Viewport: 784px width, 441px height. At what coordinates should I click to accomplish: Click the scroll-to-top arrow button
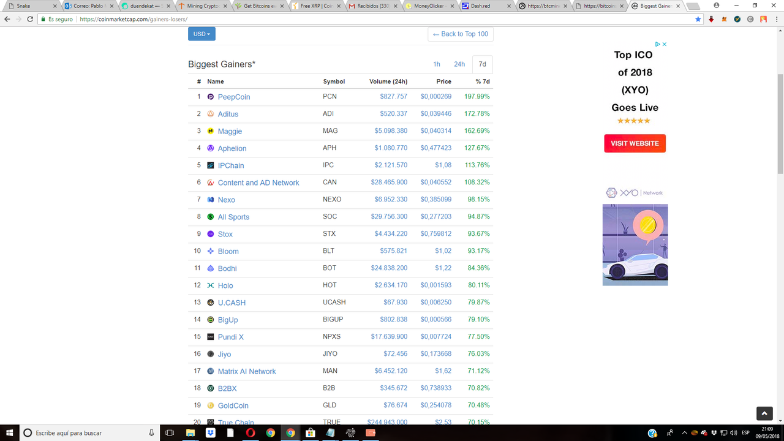[764, 413]
